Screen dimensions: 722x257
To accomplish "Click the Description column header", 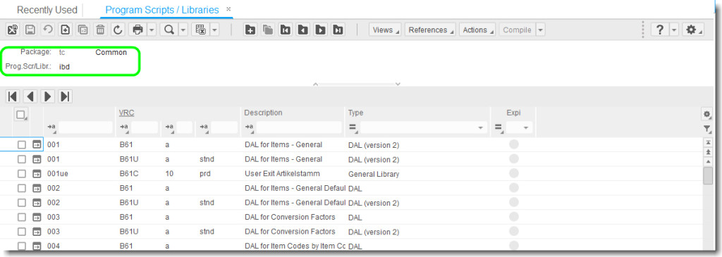I will [264, 113].
